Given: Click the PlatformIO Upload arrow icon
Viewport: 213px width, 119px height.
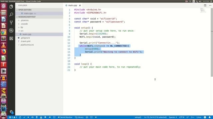Looking at the screenshot, I should coord(28,117).
